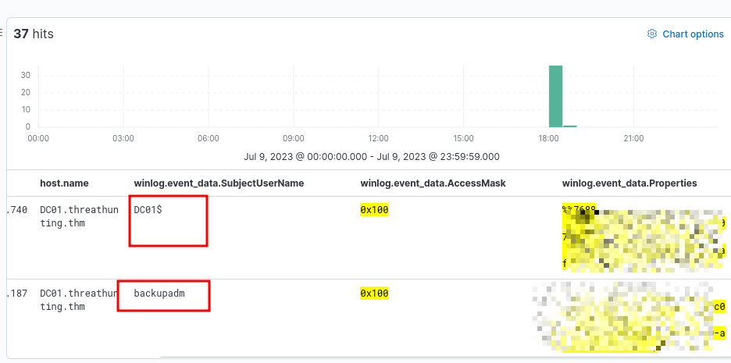
Task: Click the 37 hits counter
Action: click(x=34, y=34)
